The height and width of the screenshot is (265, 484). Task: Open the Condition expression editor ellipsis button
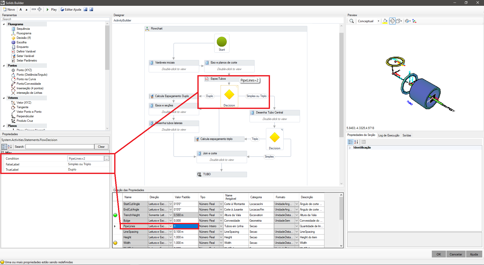point(107,158)
